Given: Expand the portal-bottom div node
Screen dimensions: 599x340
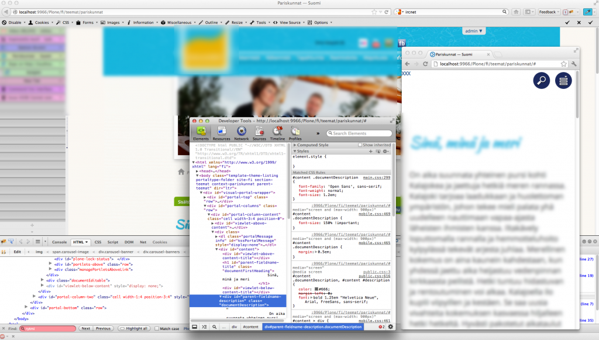Looking at the screenshot, I should coord(26,307).
